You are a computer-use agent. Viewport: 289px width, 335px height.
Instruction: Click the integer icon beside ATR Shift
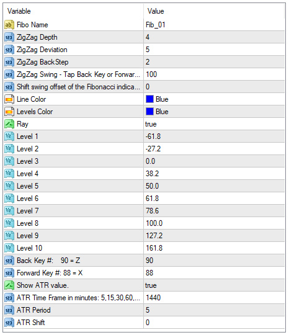pyautogui.click(x=9, y=322)
